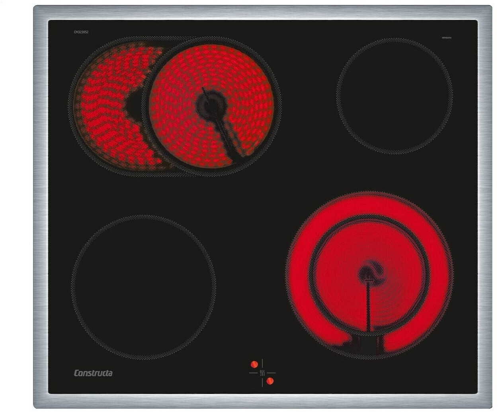Click the stainless steel frame's right edge
500x412 pixels.
click(484, 207)
